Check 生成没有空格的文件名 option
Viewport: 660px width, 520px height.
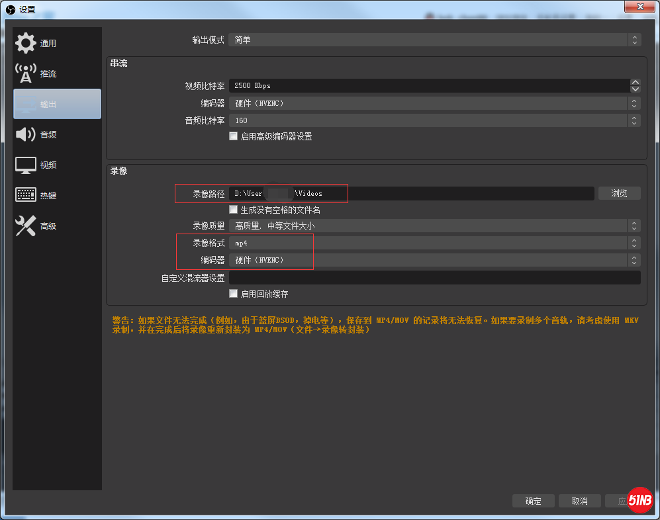(x=233, y=209)
